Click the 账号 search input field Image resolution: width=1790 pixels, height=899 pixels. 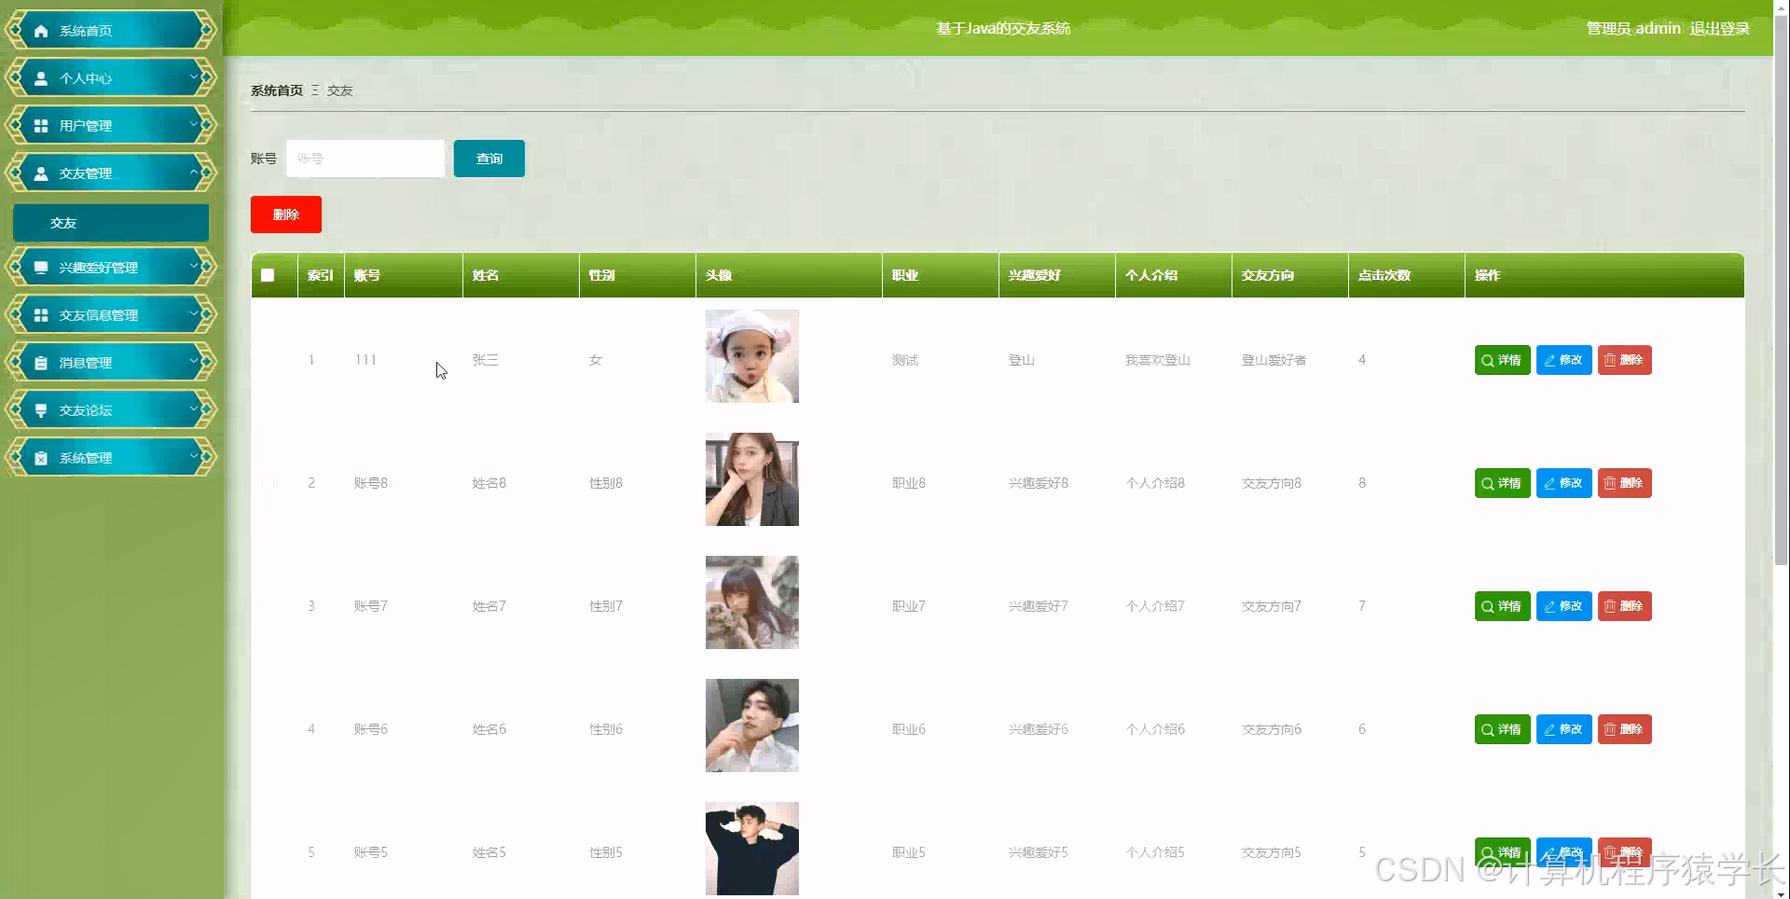[x=365, y=159]
